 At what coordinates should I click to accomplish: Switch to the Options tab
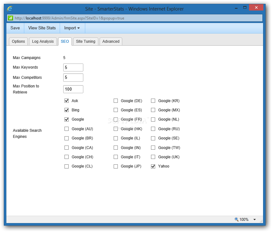click(19, 41)
